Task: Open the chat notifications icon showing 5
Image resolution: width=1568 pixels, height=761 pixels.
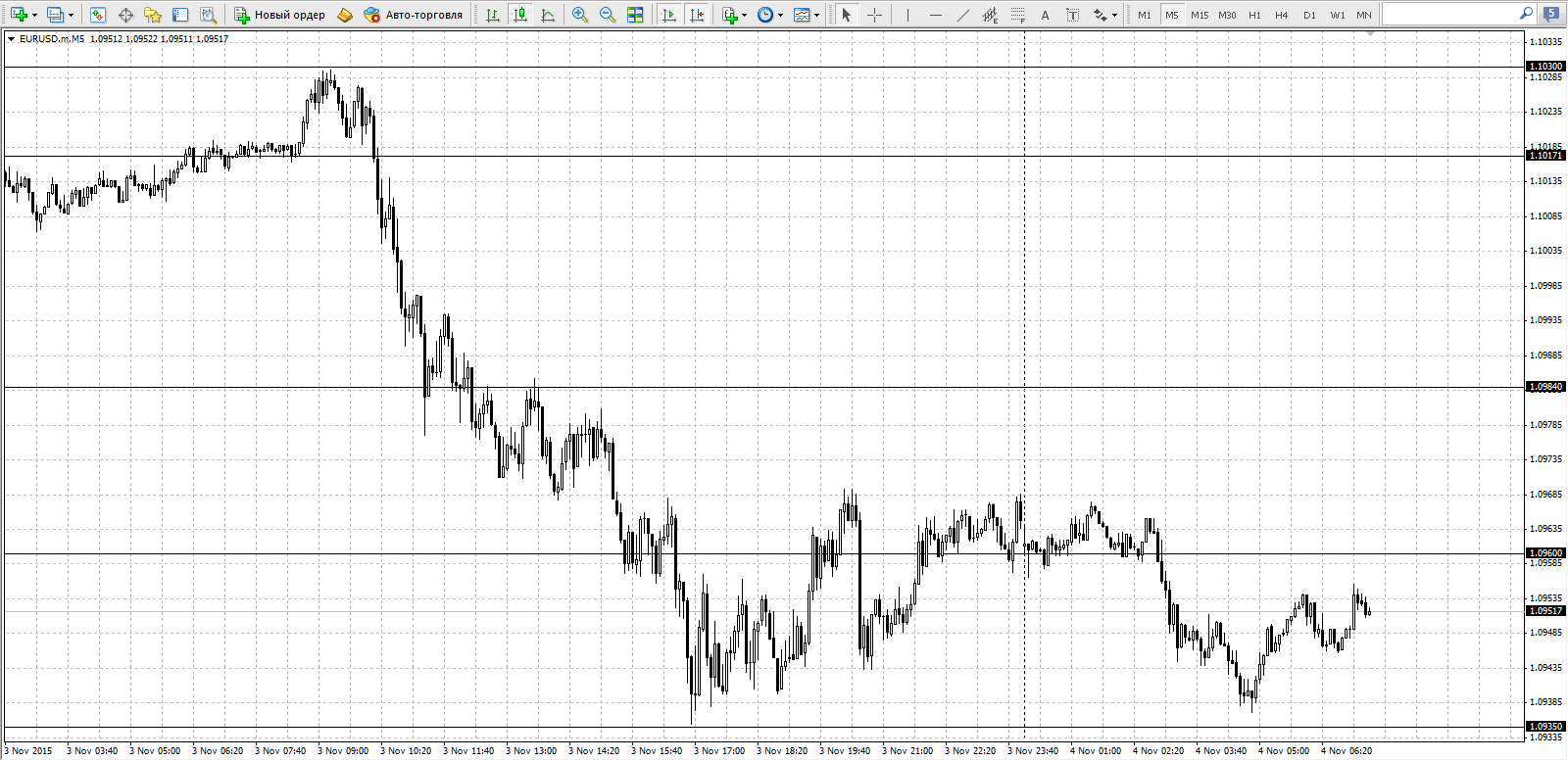Action: pos(1551,14)
